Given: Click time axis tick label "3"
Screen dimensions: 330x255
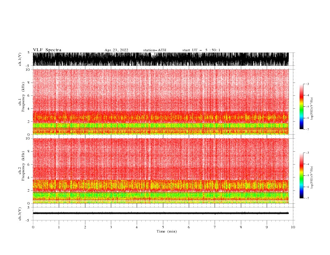Looking at the screenshot, I should pyautogui.click(x=111, y=227).
